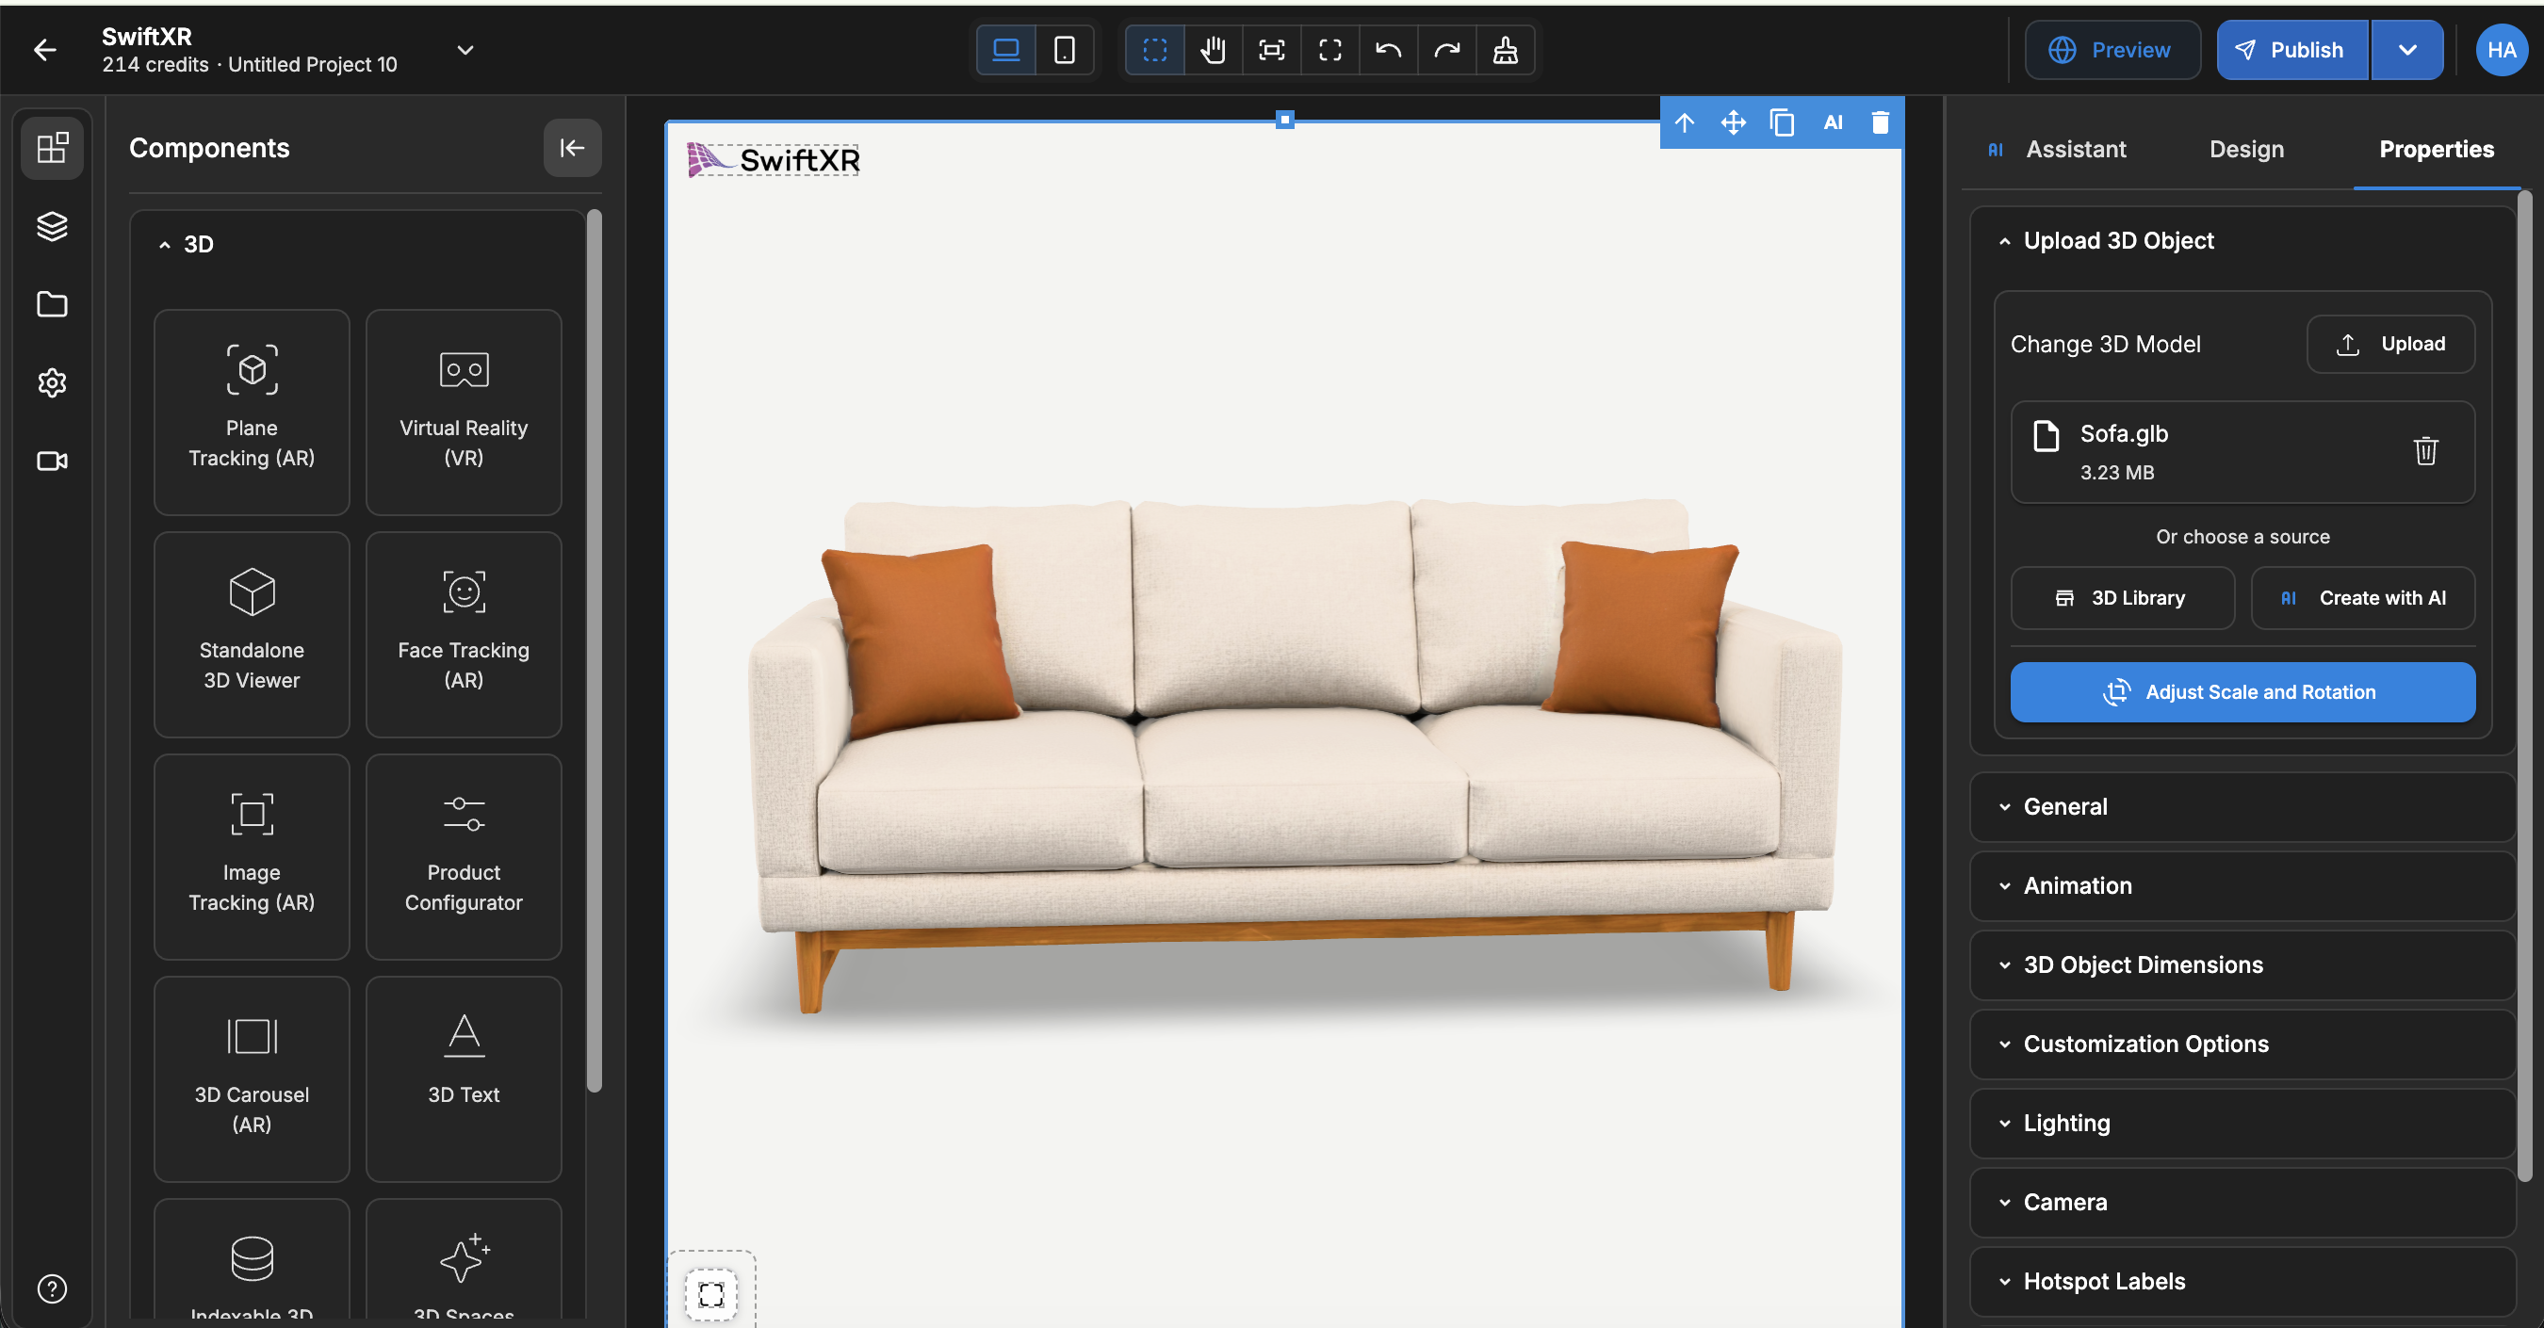Screen dimensions: 2544x1328
Task: Expand the Customization Options section
Action: coord(2242,1044)
